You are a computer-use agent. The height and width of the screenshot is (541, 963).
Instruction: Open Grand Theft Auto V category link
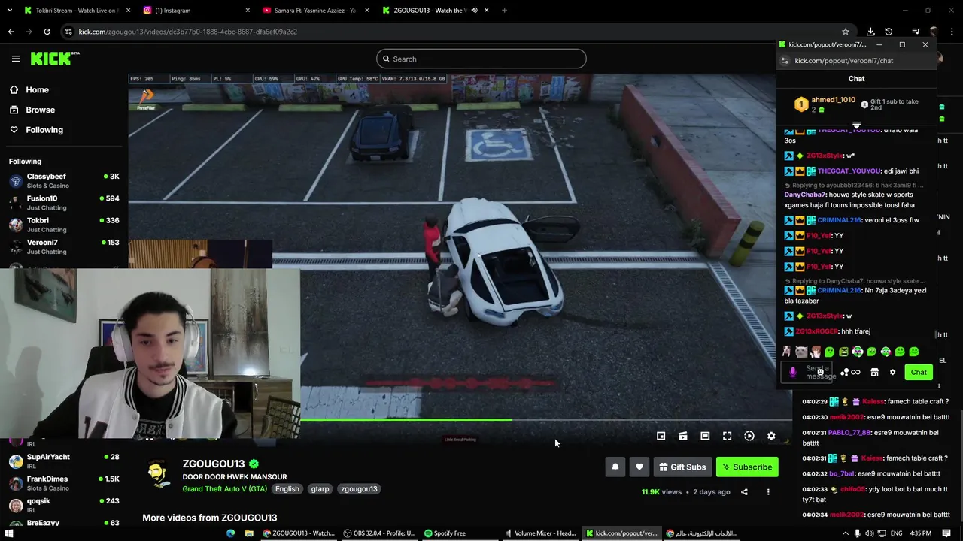point(224,489)
